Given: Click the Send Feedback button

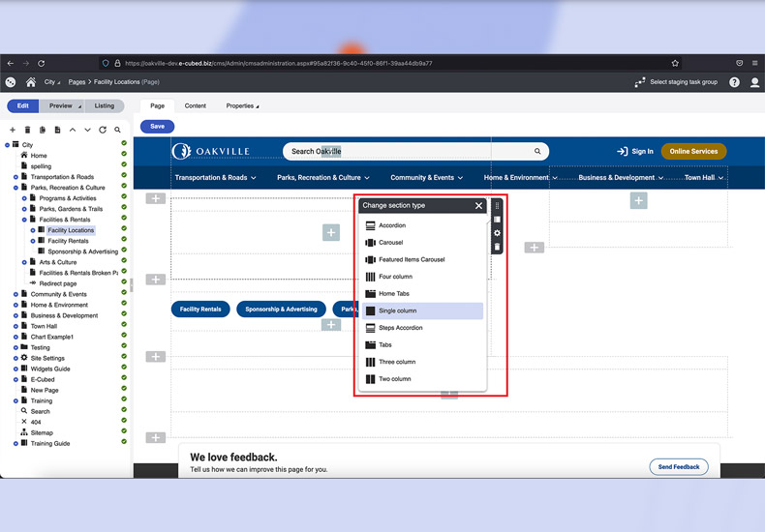Looking at the screenshot, I should coord(678,466).
